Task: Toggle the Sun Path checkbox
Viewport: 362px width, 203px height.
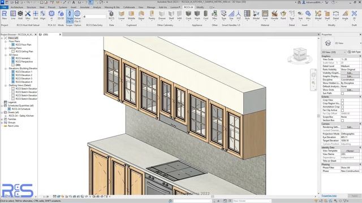Action: (x=342, y=94)
